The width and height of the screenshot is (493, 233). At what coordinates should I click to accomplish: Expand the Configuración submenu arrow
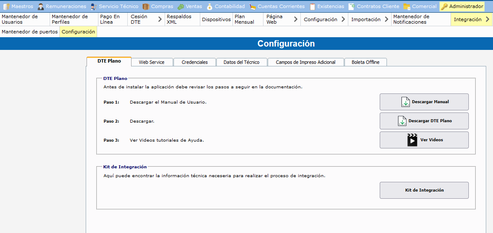343,19
